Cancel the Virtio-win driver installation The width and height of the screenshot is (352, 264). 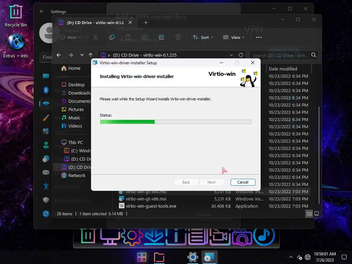coord(243,182)
